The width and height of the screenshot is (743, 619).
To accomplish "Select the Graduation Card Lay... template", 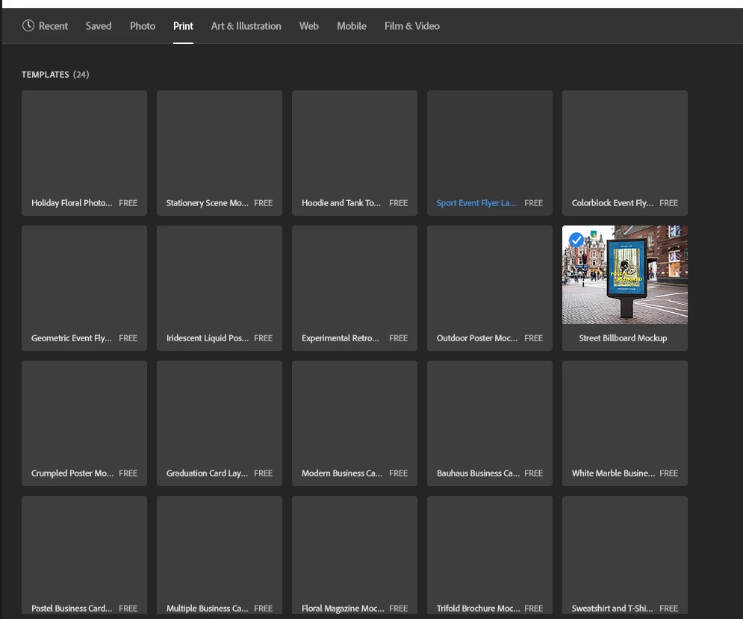I will coord(220,423).
